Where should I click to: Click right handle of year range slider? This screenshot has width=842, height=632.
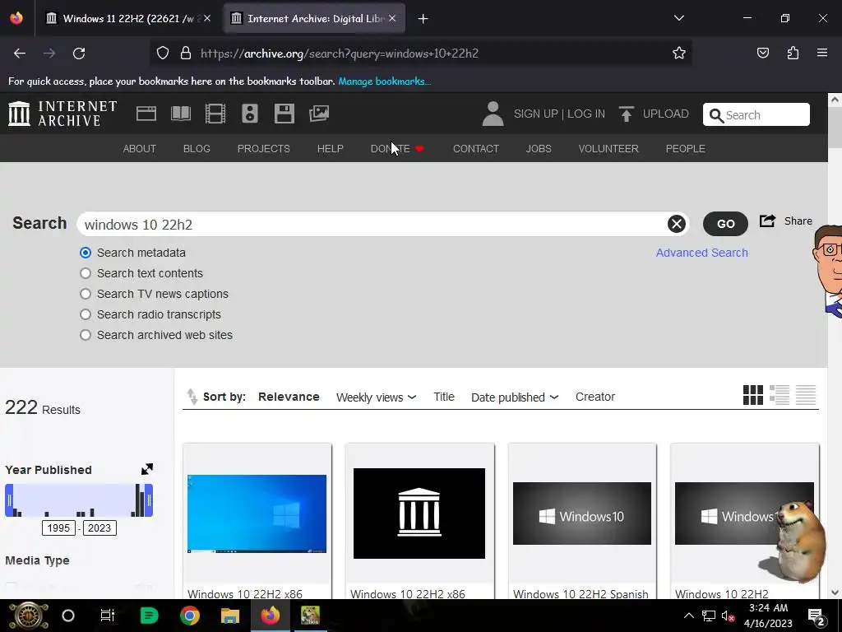click(149, 500)
